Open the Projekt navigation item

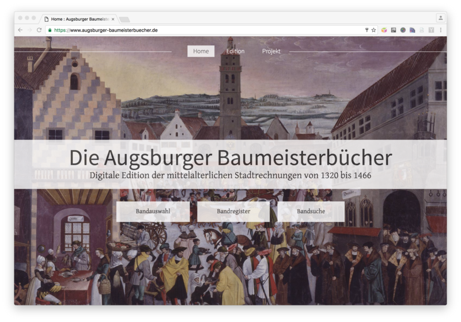coord(271,51)
